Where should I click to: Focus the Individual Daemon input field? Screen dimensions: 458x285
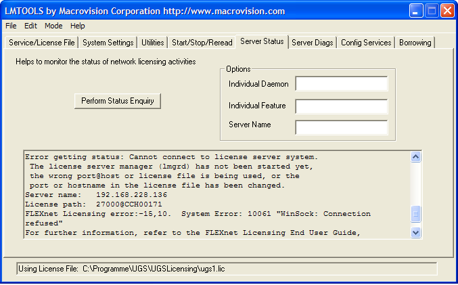click(x=342, y=83)
